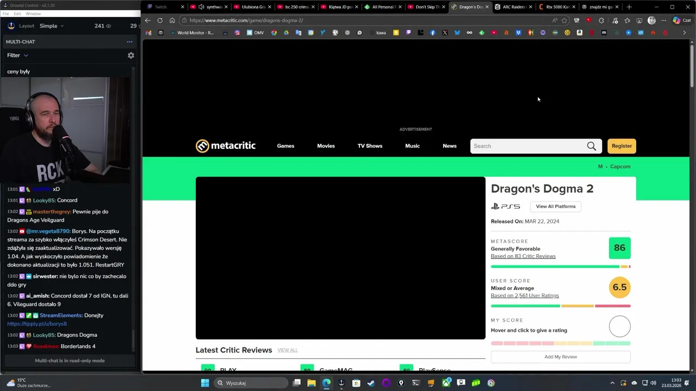Open Movies section on Metacritic
This screenshot has width=696, height=391.
tap(326, 146)
